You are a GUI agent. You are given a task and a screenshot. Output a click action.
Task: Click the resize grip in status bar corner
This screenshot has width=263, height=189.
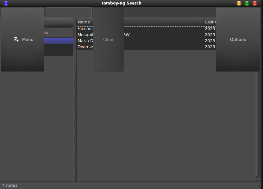pyautogui.click(x=259, y=186)
